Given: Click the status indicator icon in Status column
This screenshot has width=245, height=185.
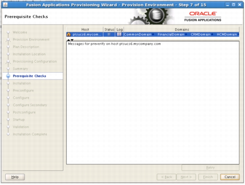Looking at the screenshot, I should point(109,34).
